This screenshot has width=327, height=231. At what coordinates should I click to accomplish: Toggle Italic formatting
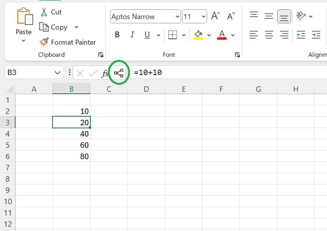pyautogui.click(x=132, y=35)
